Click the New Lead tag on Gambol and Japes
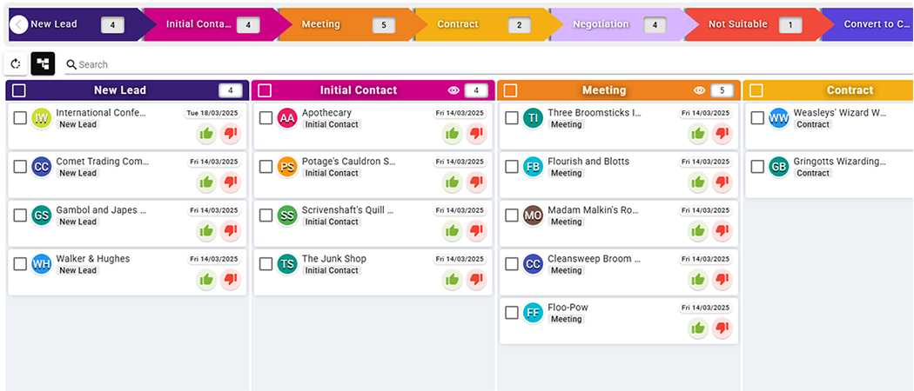The image size is (914, 391). pyautogui.click(x=78, y=222)
